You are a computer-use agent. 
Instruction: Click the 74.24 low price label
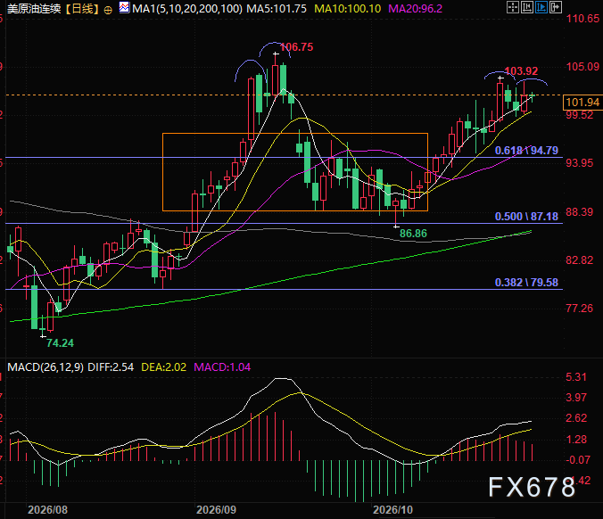(x=60, y=343)
